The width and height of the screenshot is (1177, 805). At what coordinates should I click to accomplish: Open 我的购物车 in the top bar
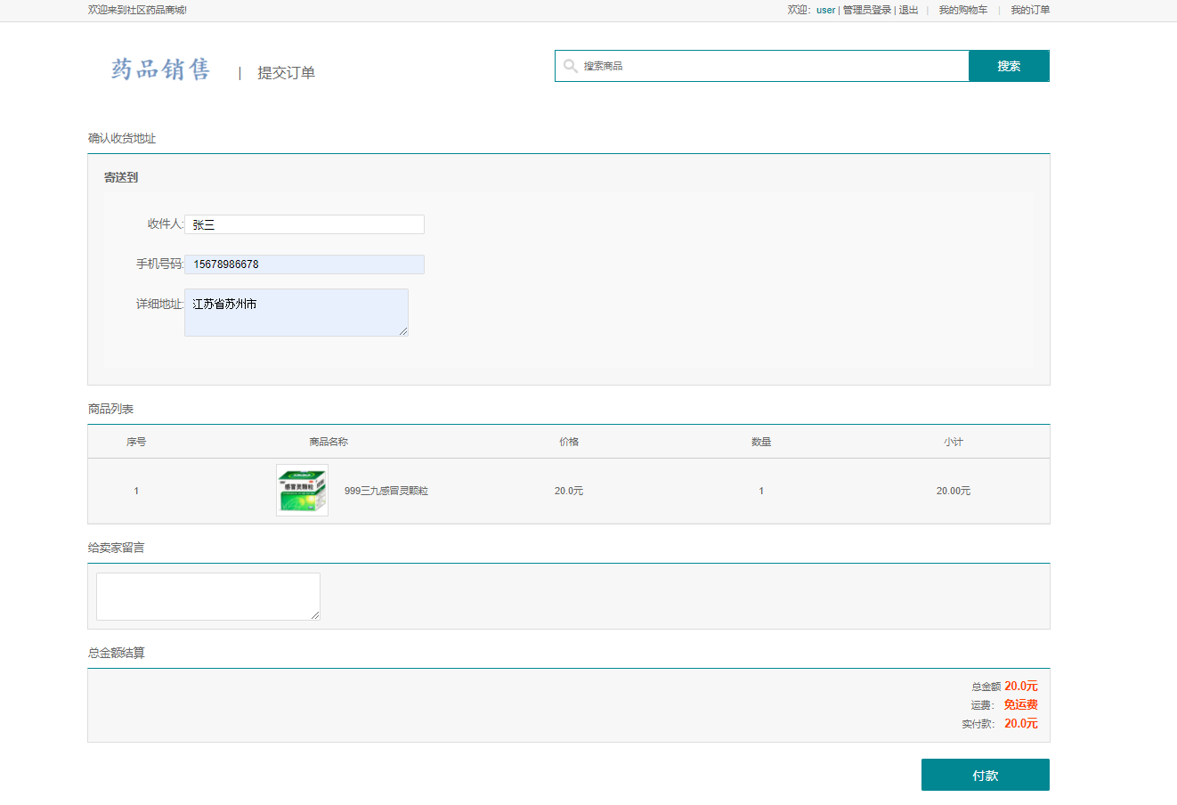pos(962,10)
